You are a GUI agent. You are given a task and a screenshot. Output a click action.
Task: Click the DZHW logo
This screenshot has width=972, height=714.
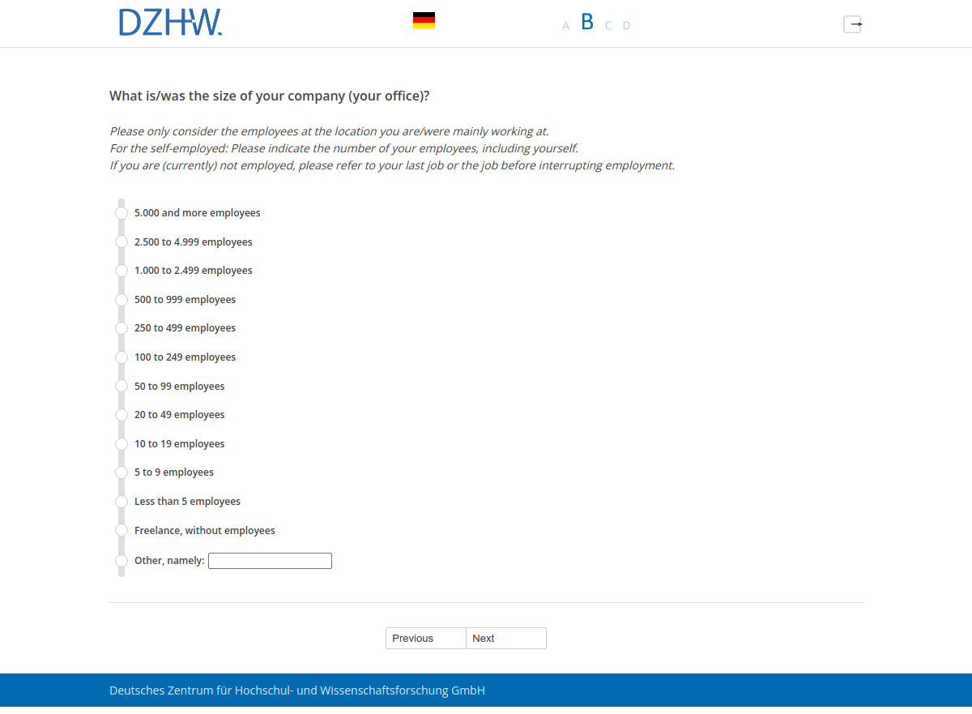(x=170, y=23)
